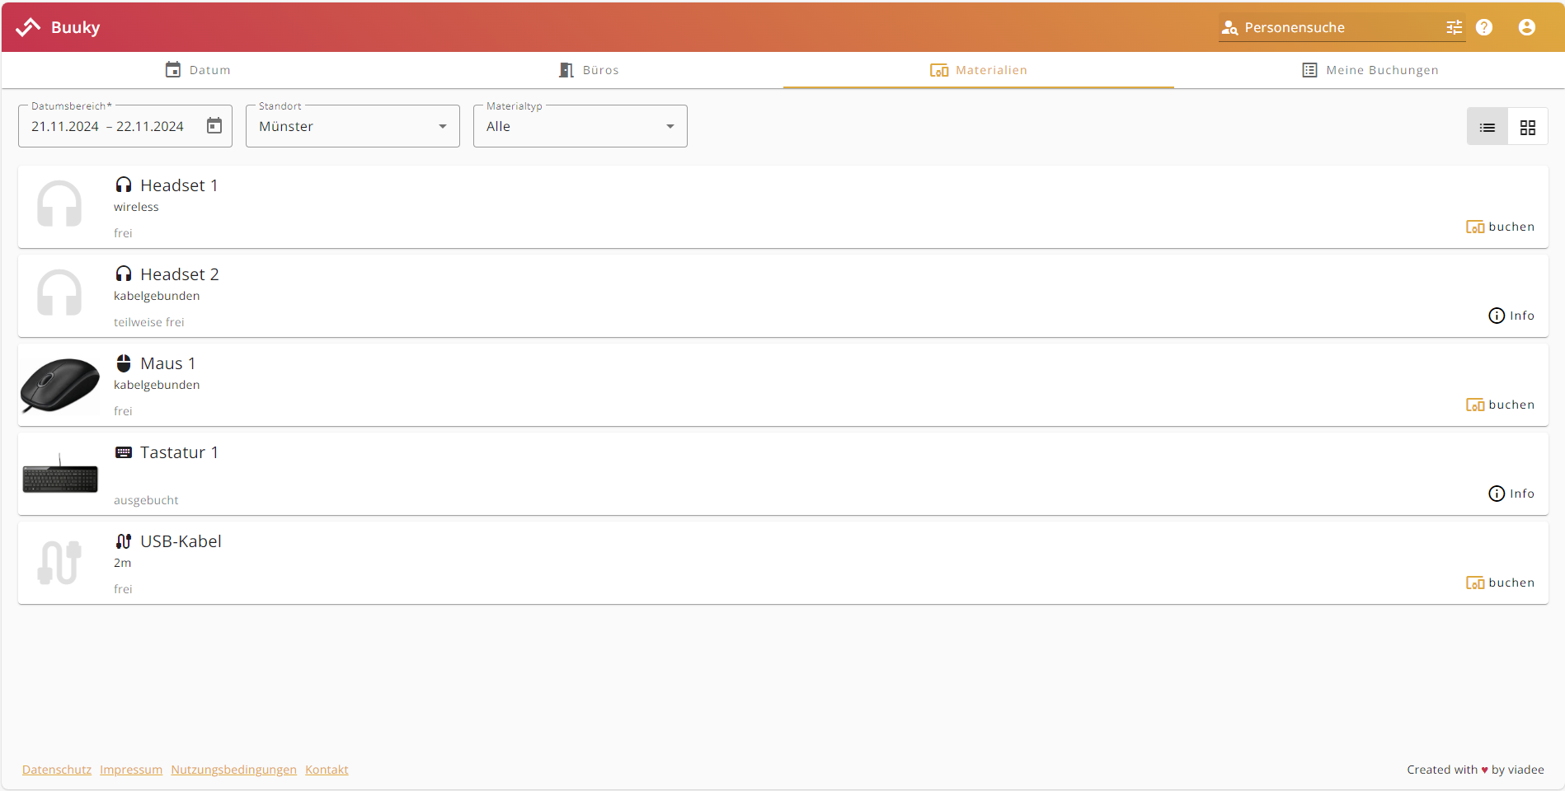Click the Tastatur 1 title
The image size is (1565, 791).
[179, 452]
